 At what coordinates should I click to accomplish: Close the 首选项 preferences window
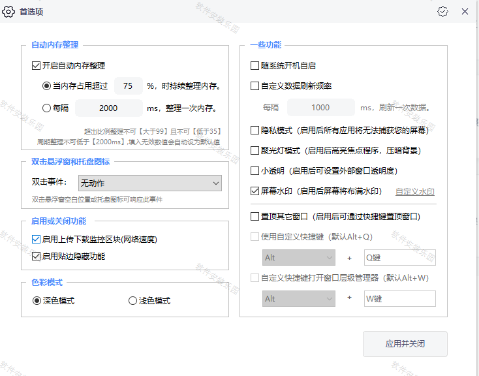[465, 12]
